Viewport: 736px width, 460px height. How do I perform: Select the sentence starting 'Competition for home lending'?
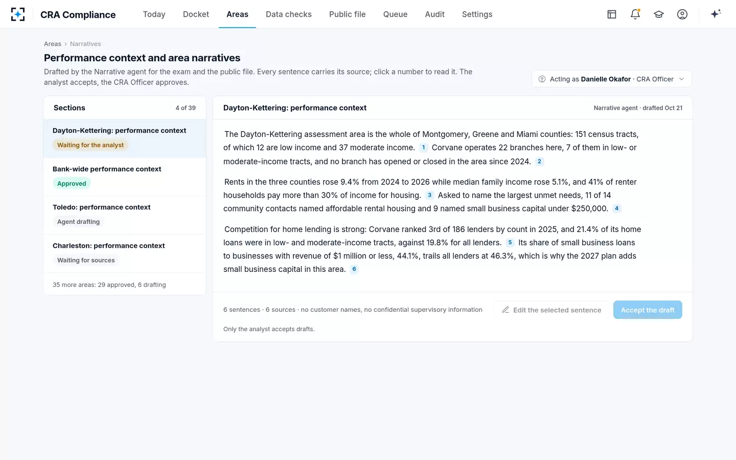(432, 236)
